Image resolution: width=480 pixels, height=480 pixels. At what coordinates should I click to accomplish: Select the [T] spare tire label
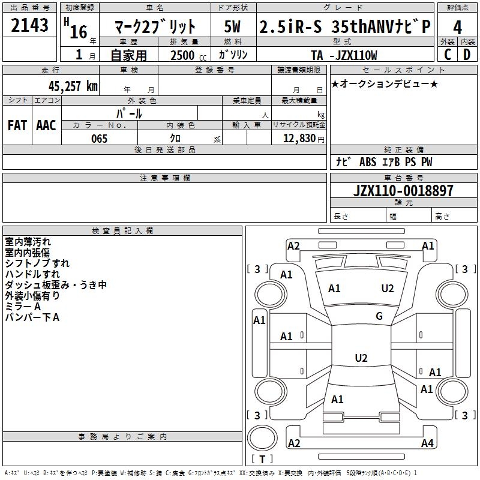[x=262, y=459]
